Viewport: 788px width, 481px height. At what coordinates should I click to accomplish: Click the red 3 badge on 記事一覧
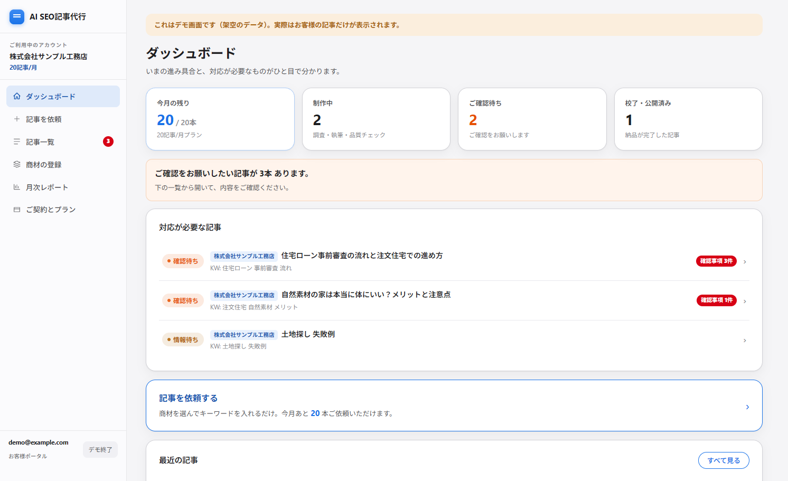click(108, 141)
